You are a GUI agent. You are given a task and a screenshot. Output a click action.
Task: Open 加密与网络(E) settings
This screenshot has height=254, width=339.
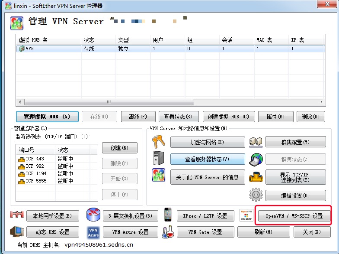click(208, 142)
